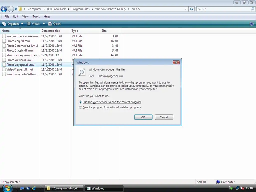
Task: Click the VideoViewer.dll.mui file name
Action: click(x=19, y=69)
